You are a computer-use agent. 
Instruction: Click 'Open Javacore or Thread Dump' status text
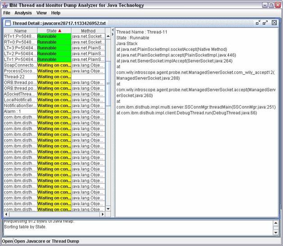point(46,241)
